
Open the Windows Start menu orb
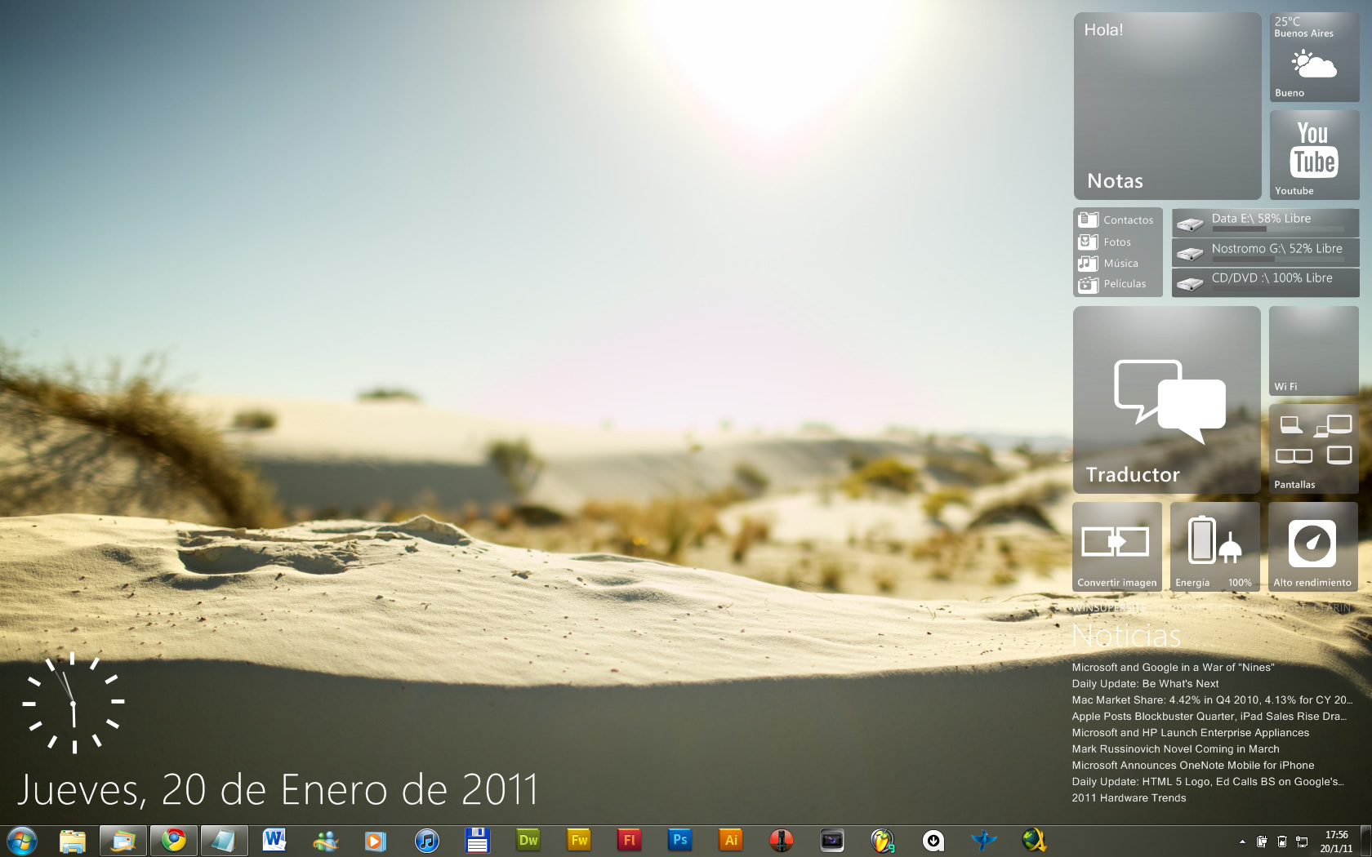pos(21,841)
